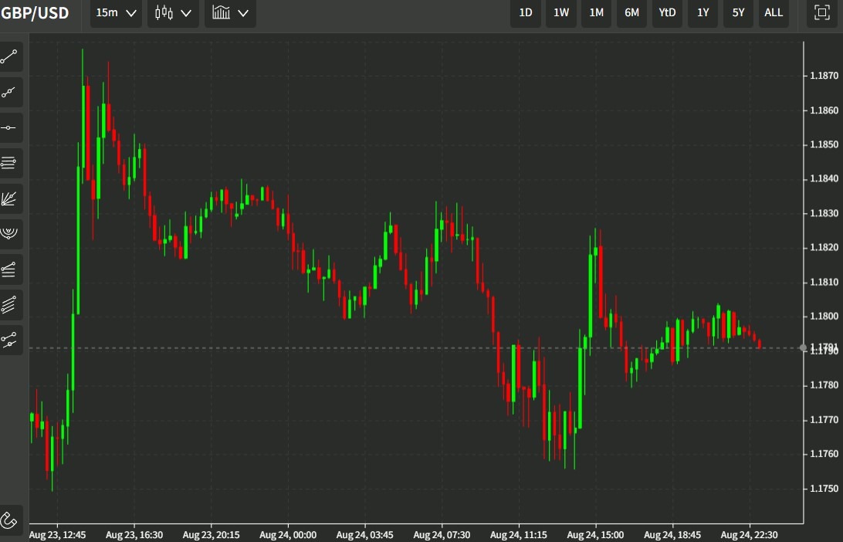
Task: Click the 1.1870 price axis label
Action: point(824,76)
